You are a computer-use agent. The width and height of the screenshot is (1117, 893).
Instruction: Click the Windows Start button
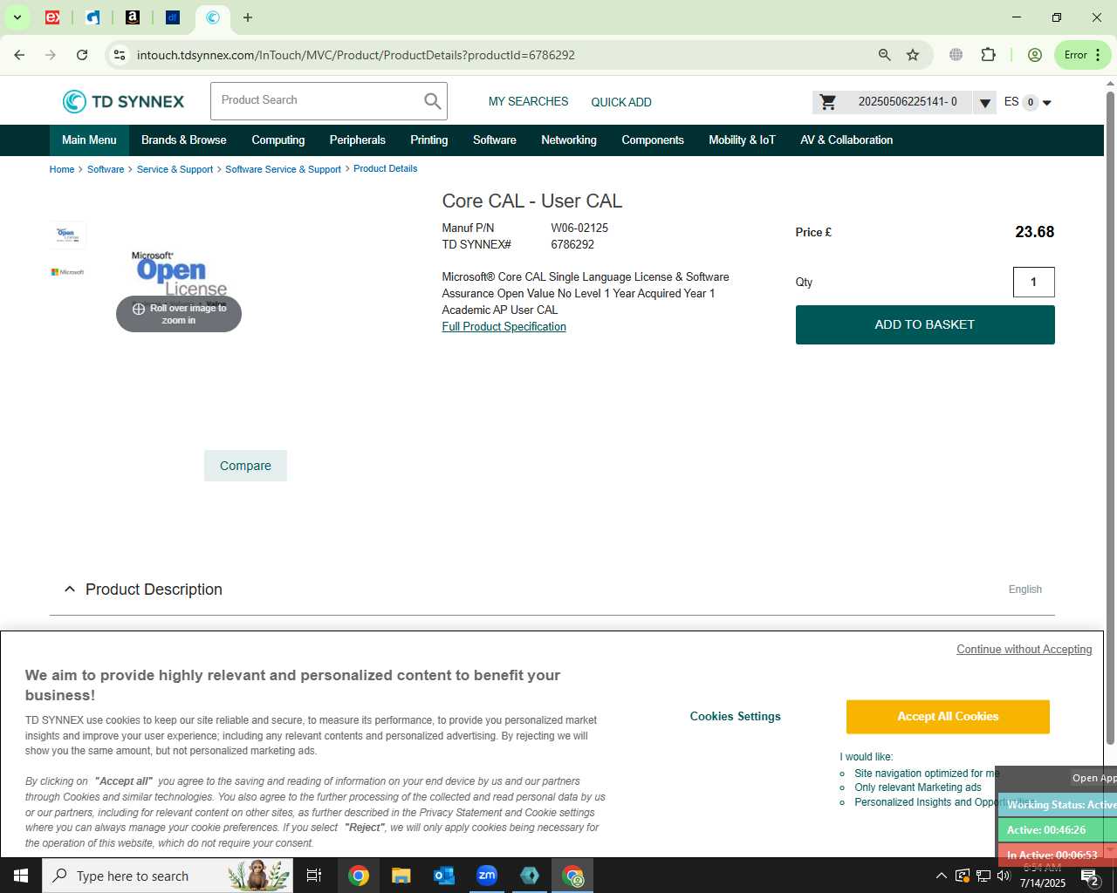pyautogui.click(x=21, y=876)
